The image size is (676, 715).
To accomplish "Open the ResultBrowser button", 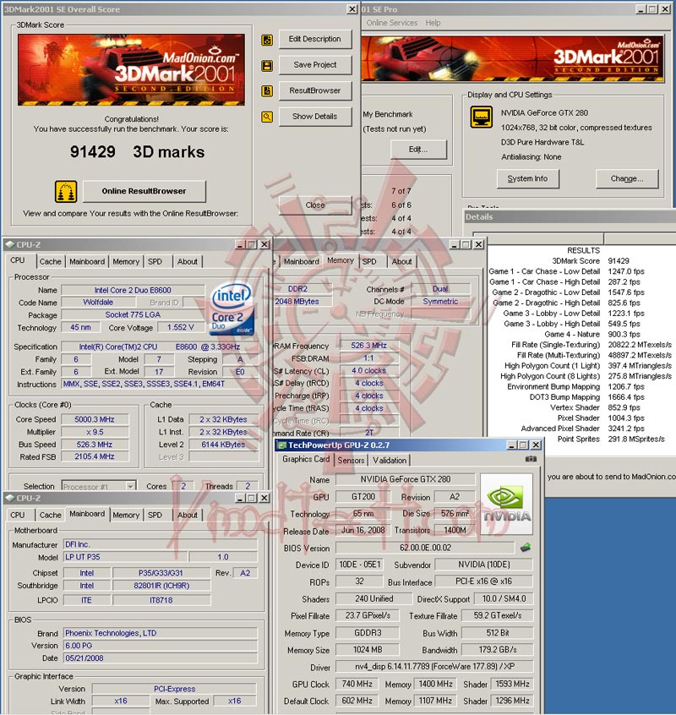I will 315,90.
